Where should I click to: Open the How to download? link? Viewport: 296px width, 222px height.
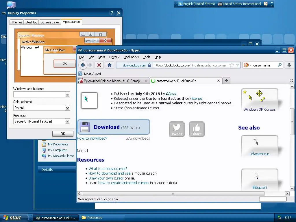pos(92,138)
